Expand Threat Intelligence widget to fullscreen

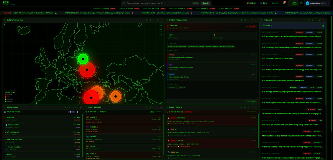(252, 20)
